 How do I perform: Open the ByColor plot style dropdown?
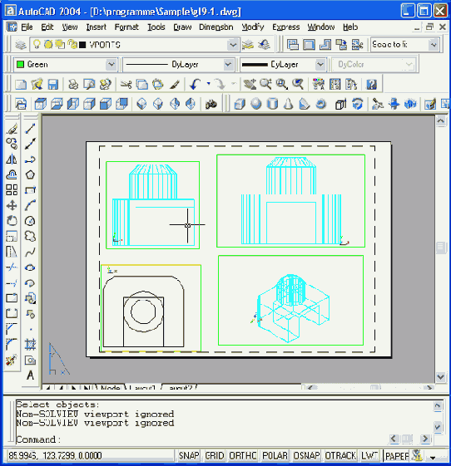pos(409,65)
